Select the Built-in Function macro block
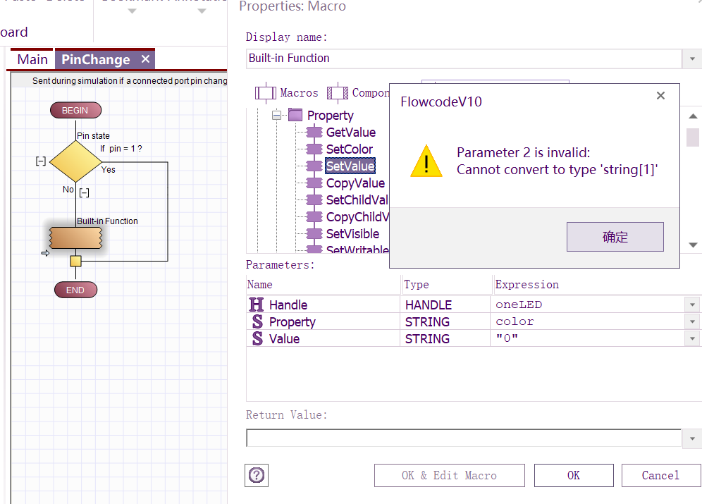Screen dimensions: 702x504 click(75, 238)
